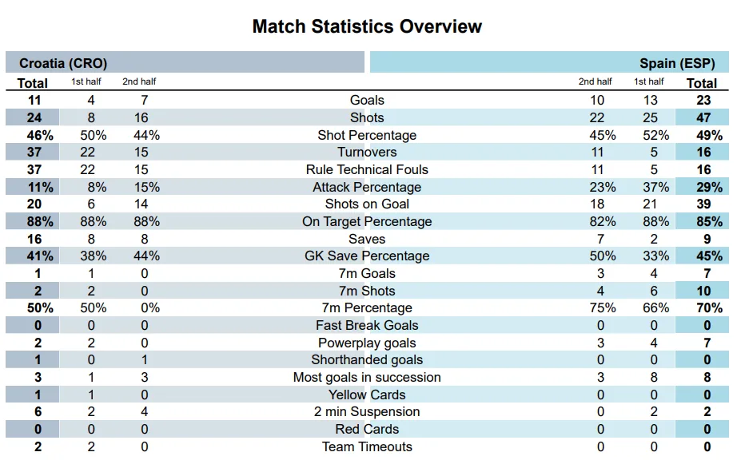737x464 pixels.
Task: Select the Shot Percentage row label
Action: 367,135
